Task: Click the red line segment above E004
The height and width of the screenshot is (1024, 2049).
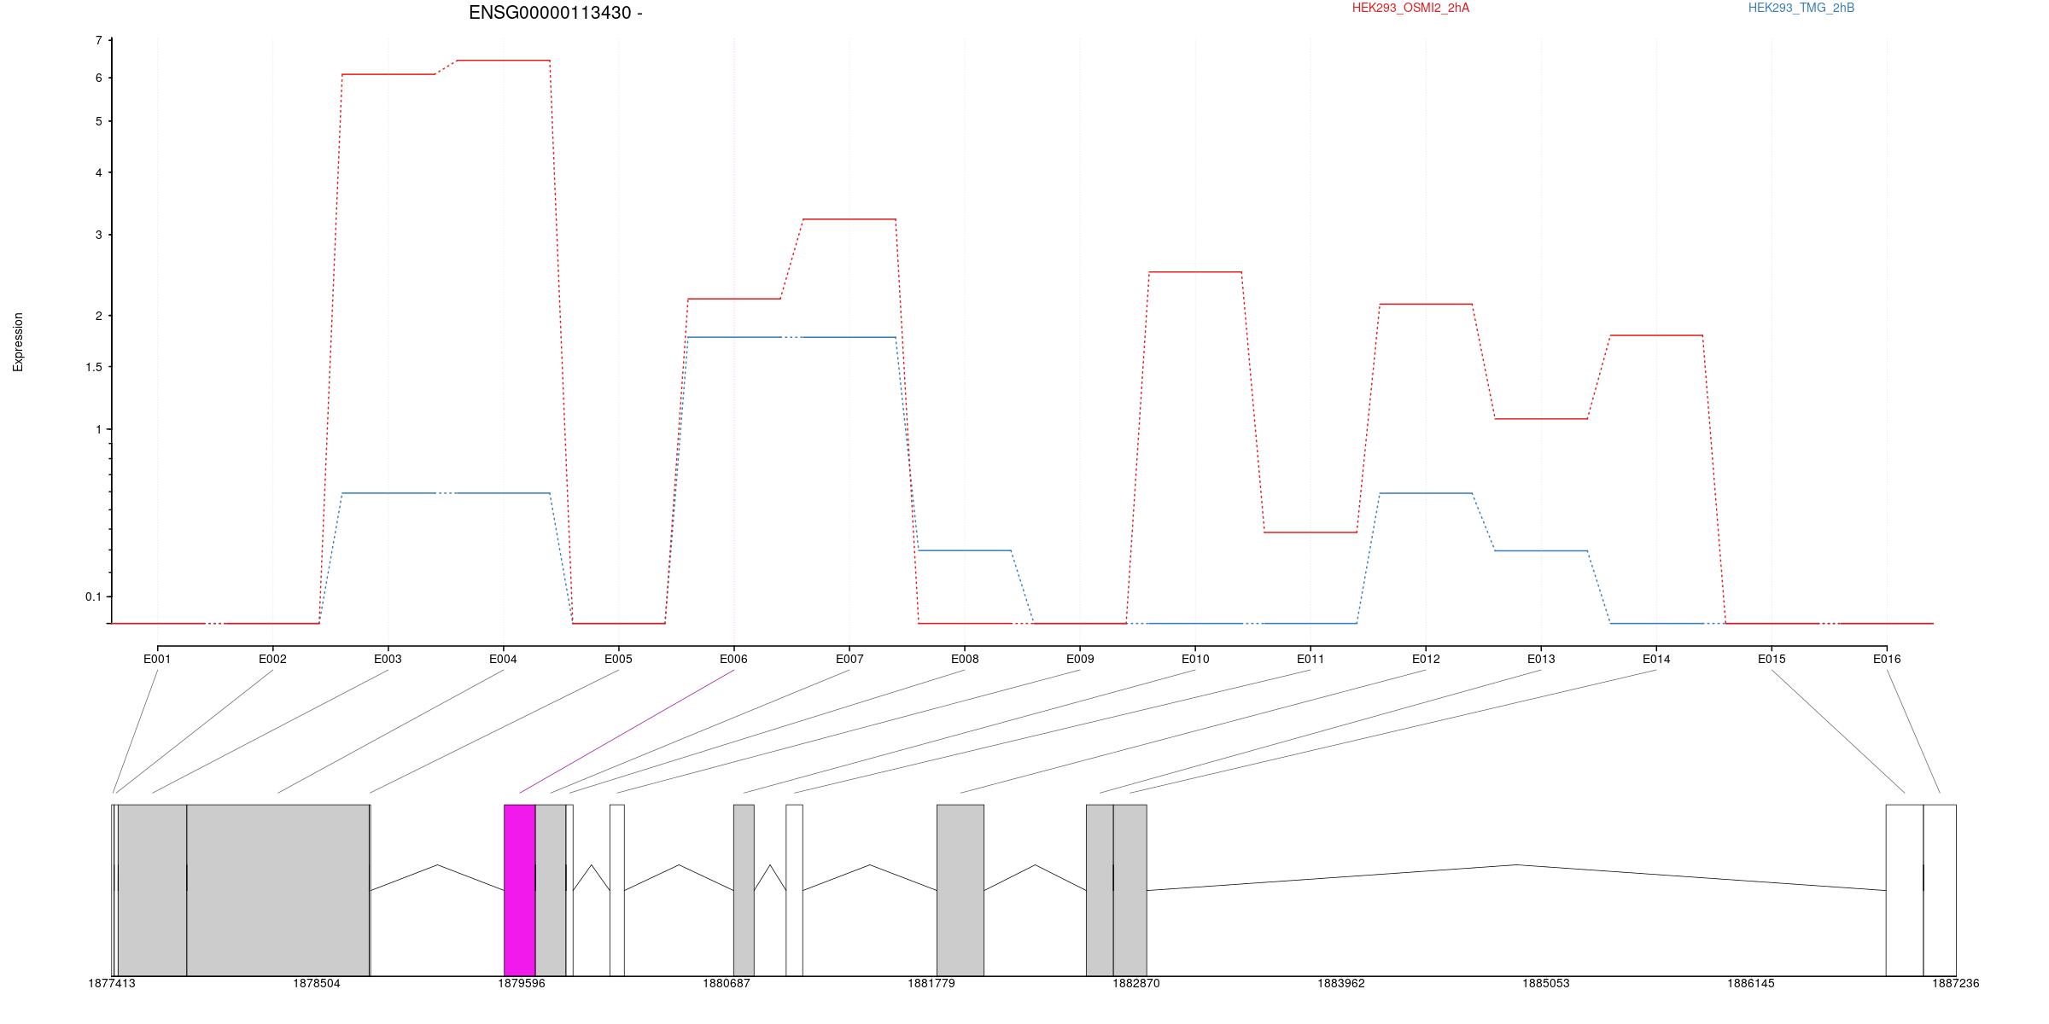Action: pyautogui.click(x=503, y=61)
